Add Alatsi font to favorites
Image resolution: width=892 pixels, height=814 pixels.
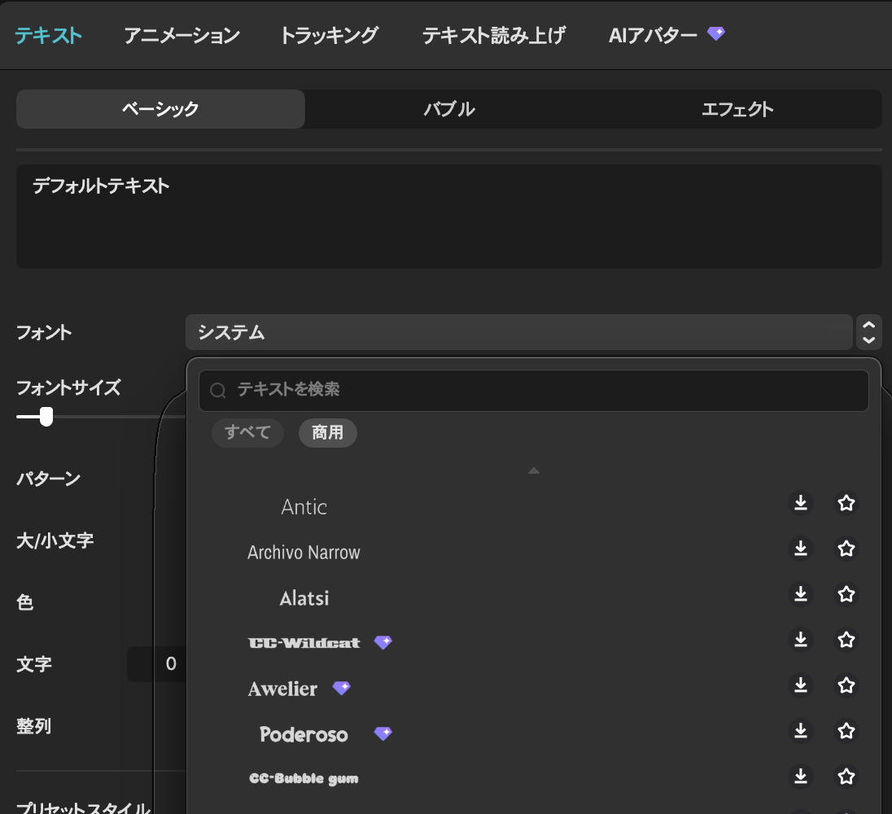coord(846,594)
